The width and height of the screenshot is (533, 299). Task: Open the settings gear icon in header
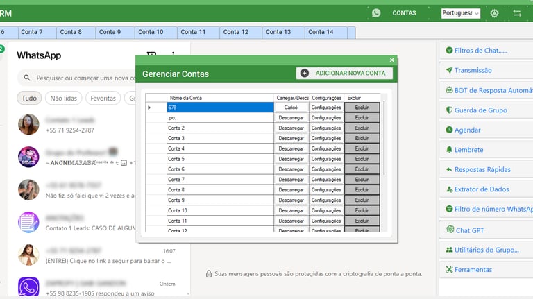tap(494, 13)
